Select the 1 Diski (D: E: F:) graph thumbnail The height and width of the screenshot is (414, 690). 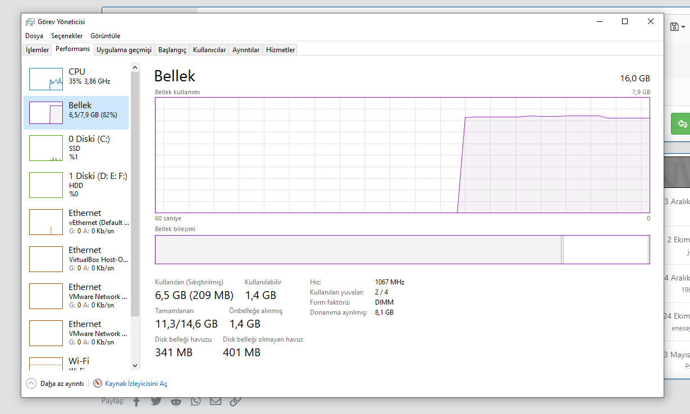click(46, 185)
